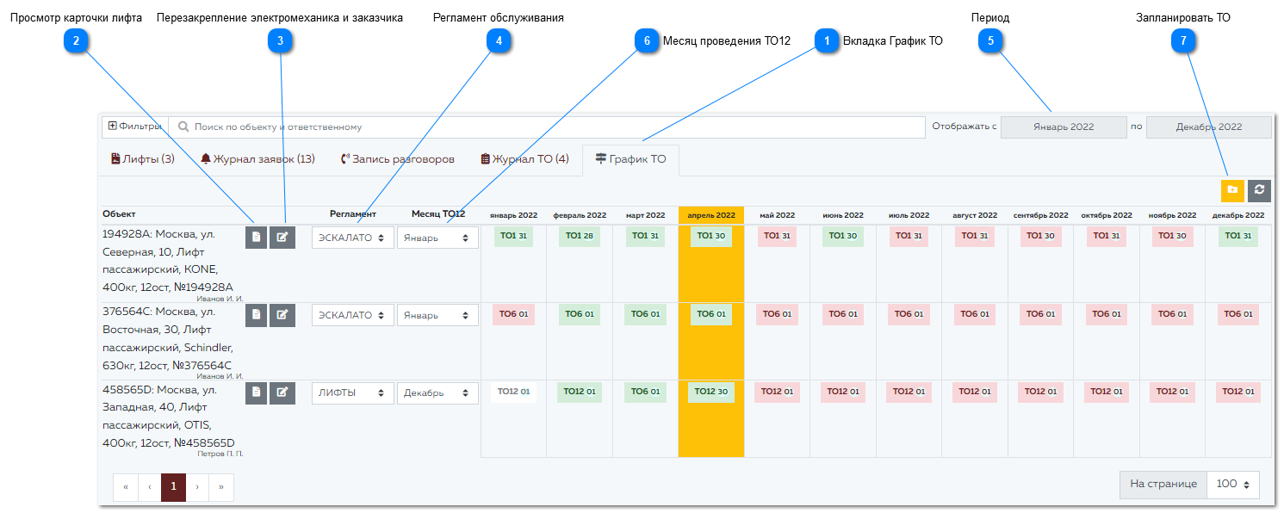This screenshot has width=1284, height=513.
Task: Go to last page with » button
Action: click(221, 487)
